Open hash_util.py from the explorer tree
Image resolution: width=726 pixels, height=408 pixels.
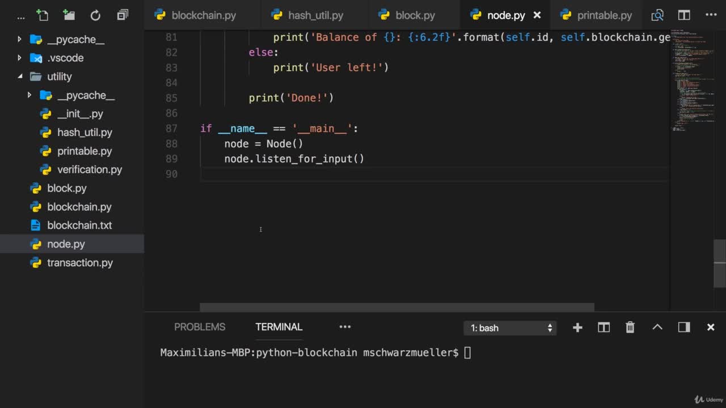click(x=85, y=133)
